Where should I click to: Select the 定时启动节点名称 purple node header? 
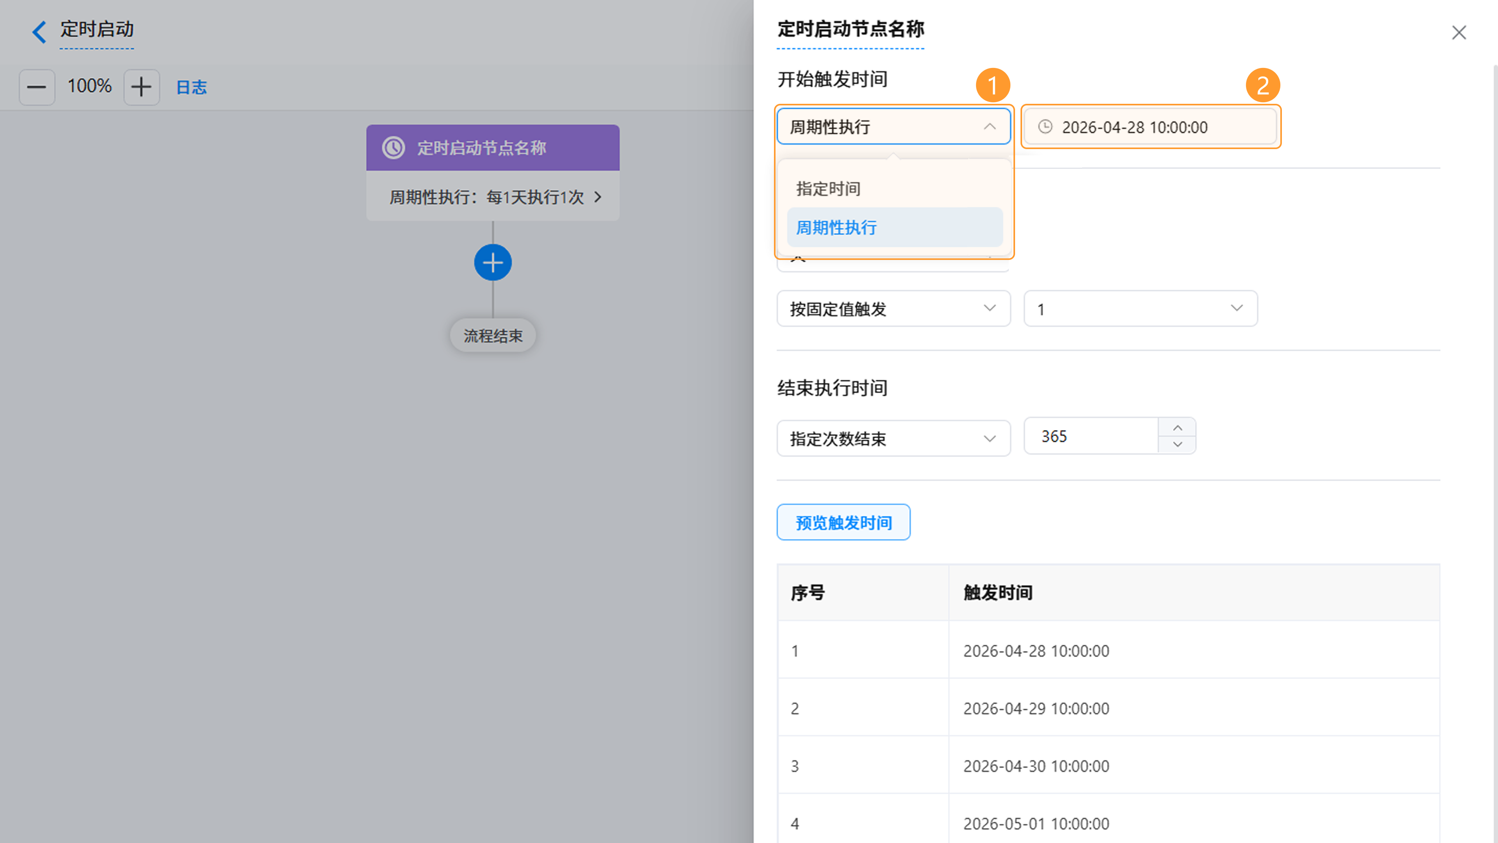[493, 148]
